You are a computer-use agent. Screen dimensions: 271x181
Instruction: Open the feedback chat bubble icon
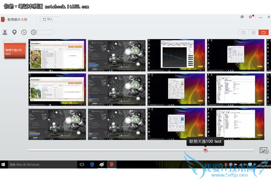point(242,17)
